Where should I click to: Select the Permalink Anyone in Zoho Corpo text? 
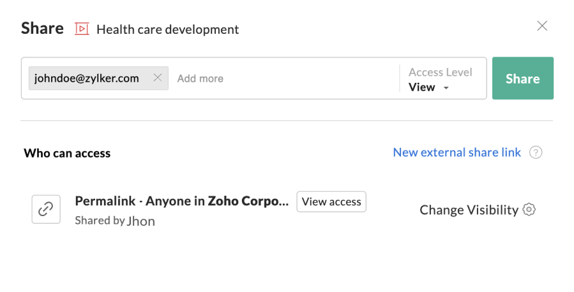click(182, 201)
